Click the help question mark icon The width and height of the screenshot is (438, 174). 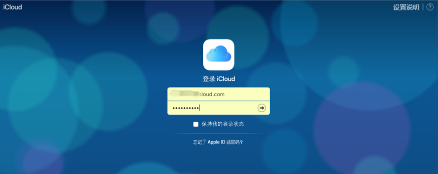click(430, 7)
